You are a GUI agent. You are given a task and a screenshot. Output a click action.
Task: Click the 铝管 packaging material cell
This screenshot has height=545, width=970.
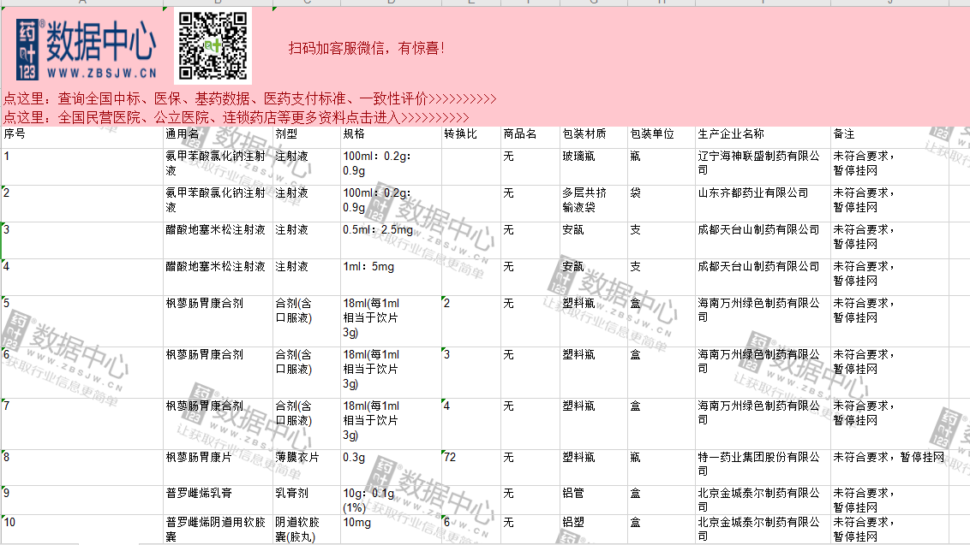(x=594, y=501)
